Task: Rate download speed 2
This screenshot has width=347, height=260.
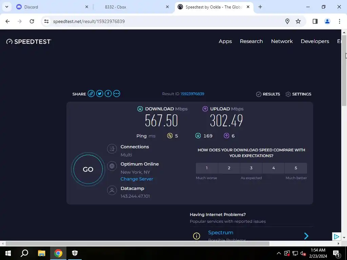Action: point(229,168)
